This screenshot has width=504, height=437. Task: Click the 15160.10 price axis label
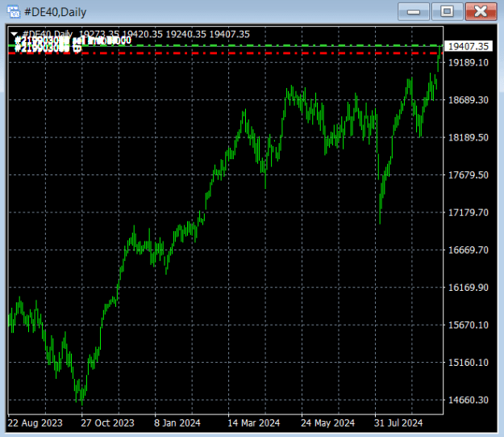(x=468, y=363)
